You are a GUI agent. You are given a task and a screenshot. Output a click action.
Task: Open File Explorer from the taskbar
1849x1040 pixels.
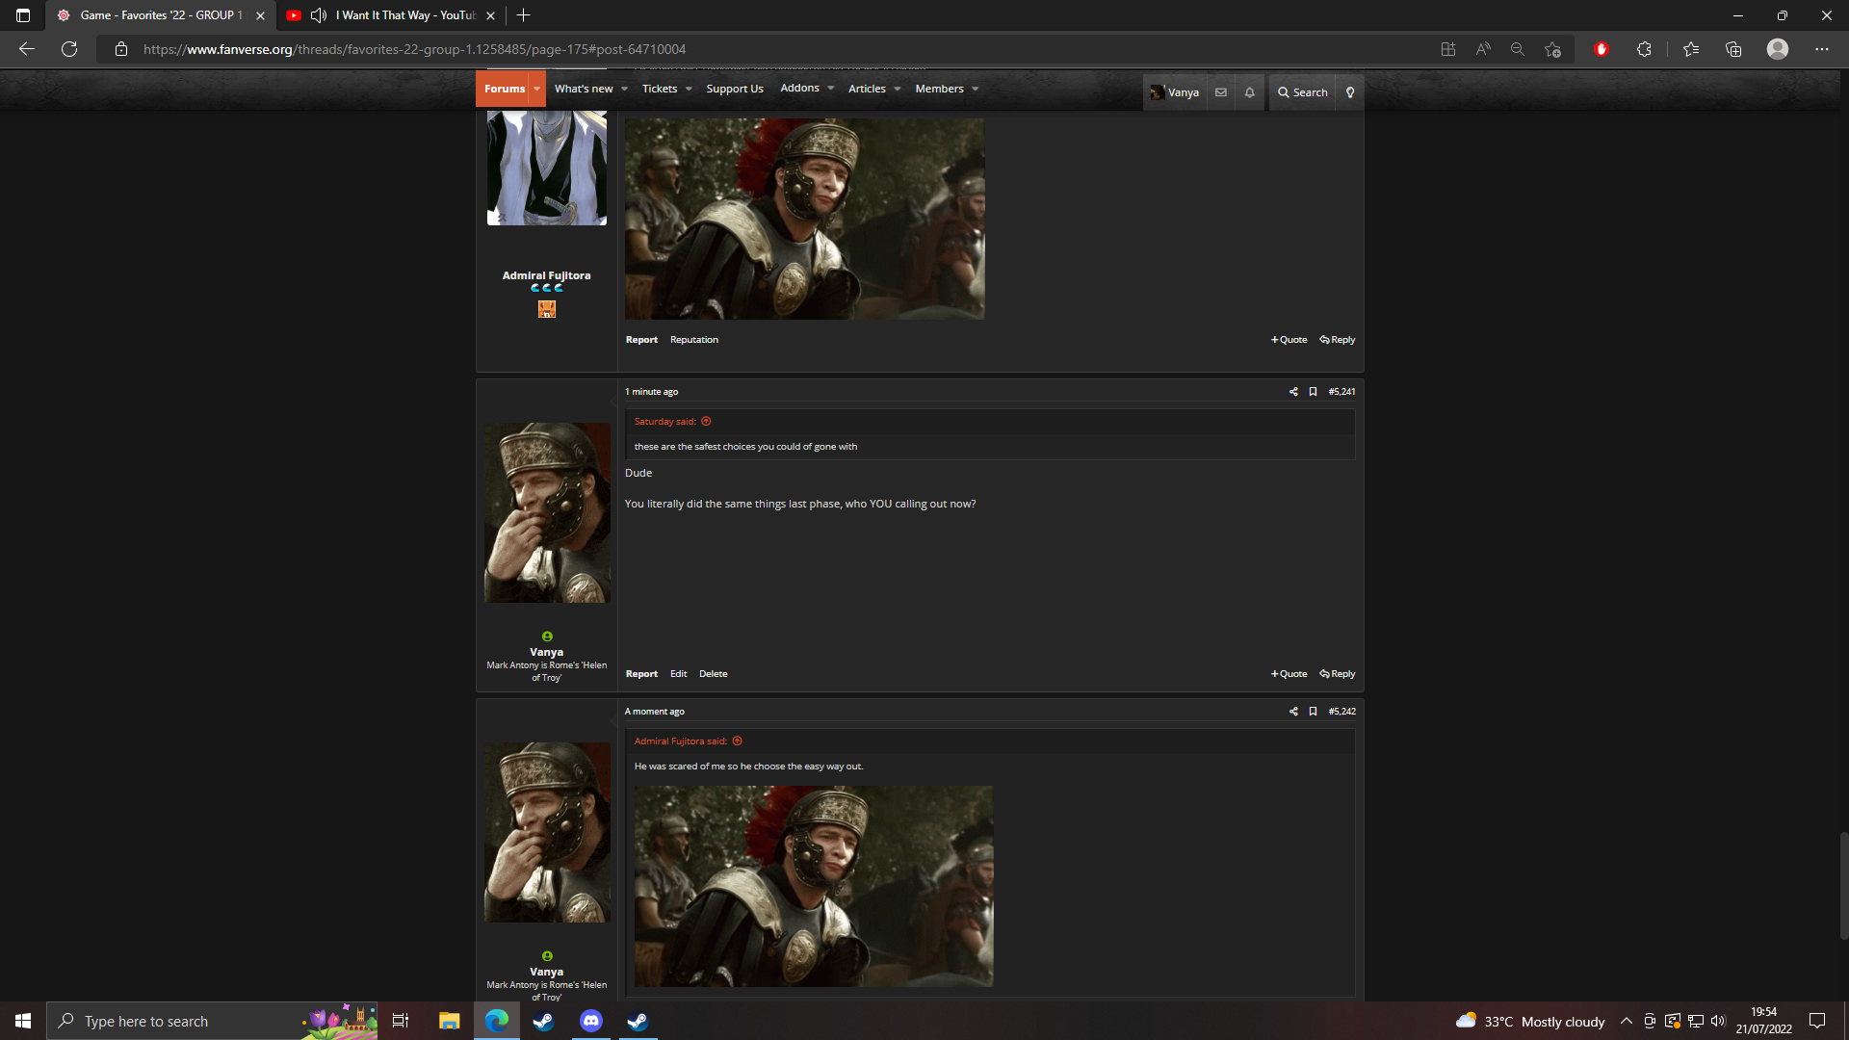coord(449,1021)
